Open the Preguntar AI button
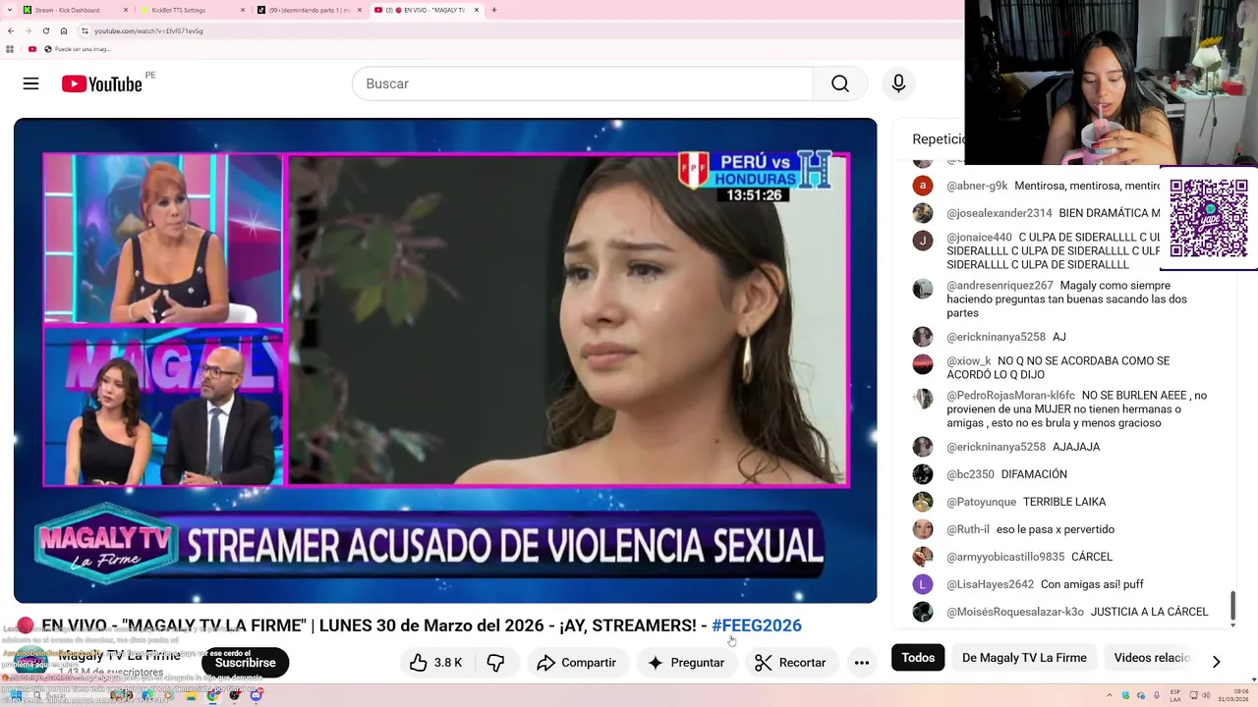 click(686, 663)
